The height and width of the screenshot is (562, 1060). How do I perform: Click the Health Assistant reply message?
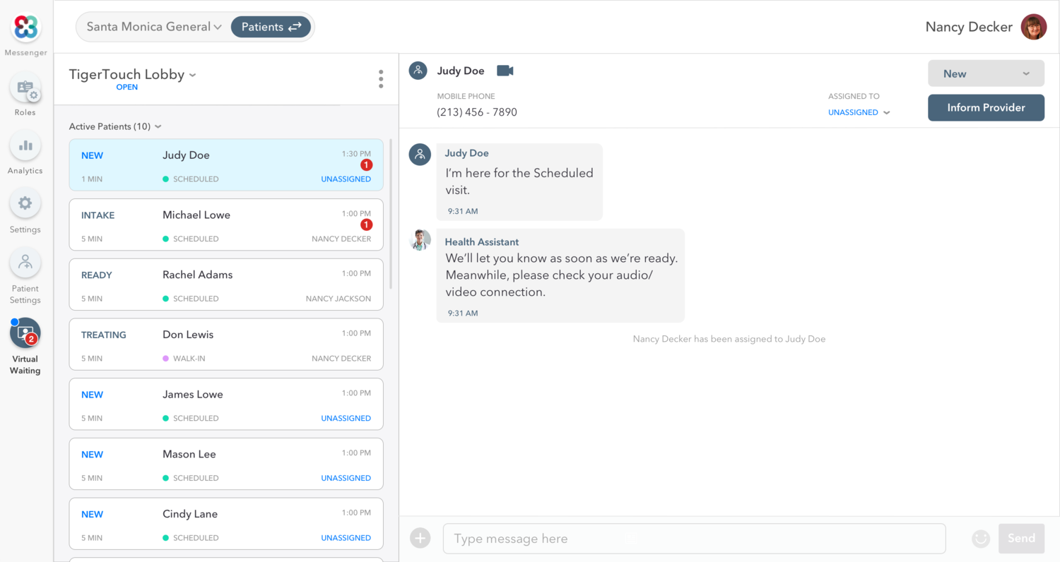[x=561, y=275]
